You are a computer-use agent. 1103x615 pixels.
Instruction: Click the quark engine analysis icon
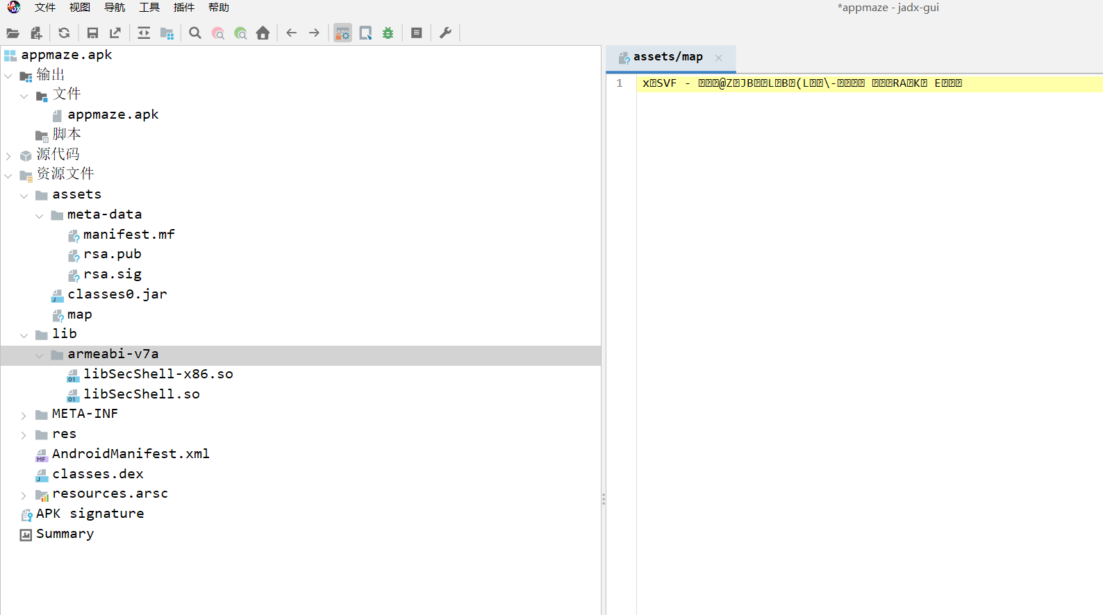click(365, 33)
